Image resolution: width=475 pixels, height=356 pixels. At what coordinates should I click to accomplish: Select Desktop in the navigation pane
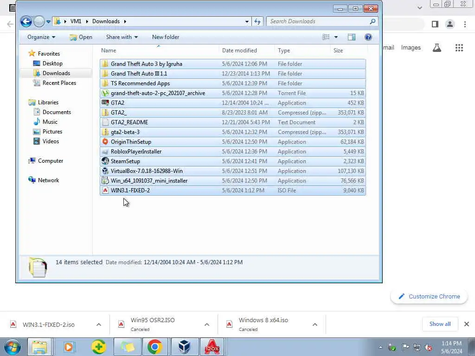52,63
